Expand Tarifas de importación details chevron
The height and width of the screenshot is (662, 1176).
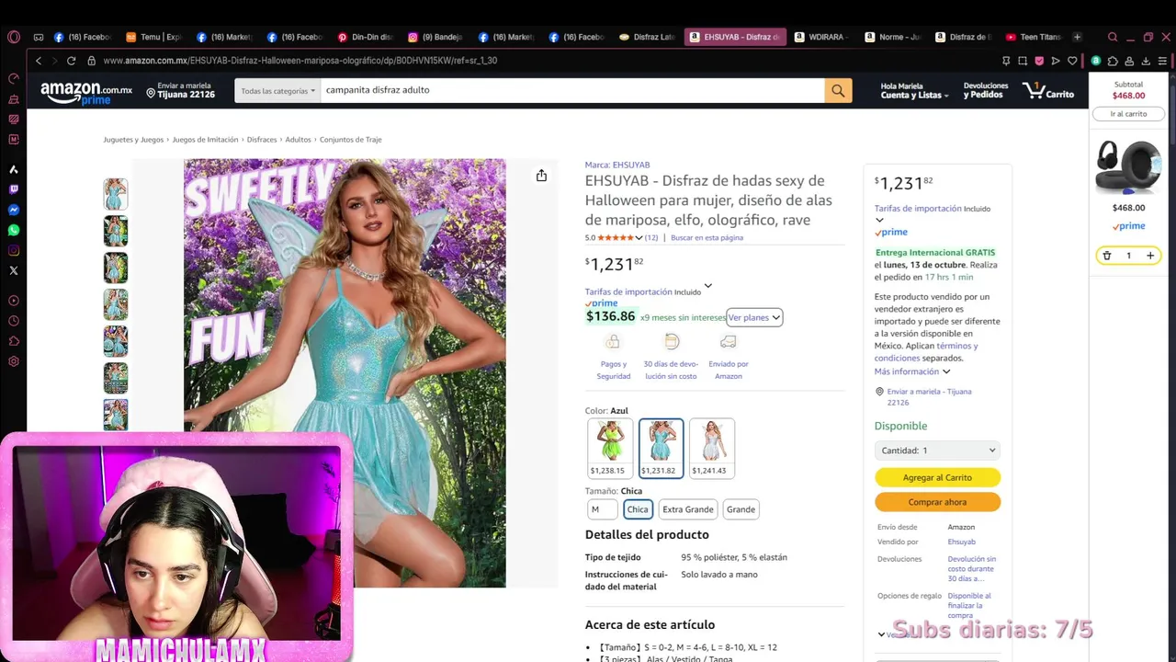pyautogui.click(x=707, y=286)
